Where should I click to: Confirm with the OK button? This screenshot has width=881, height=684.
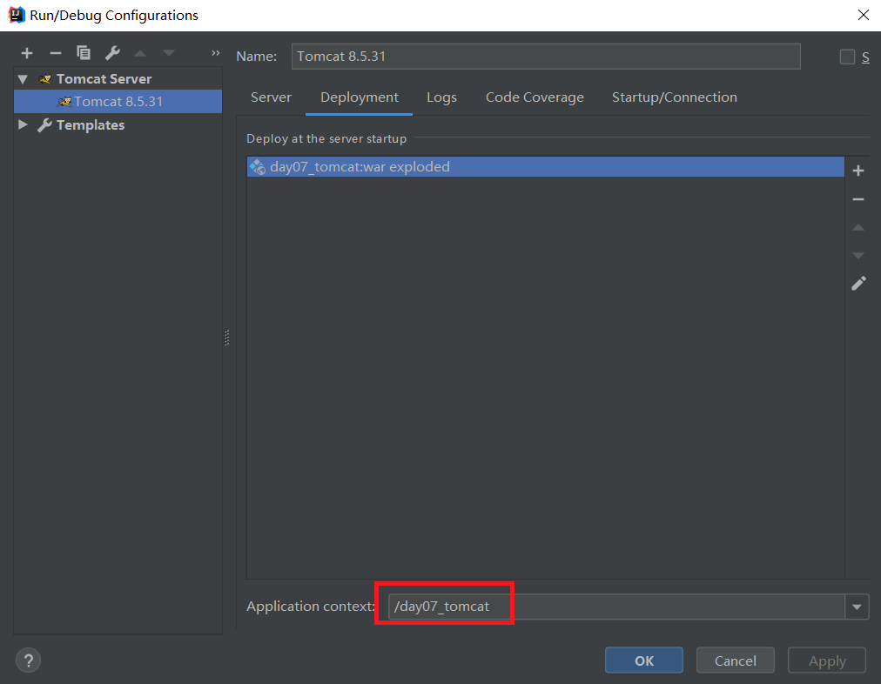pos(644,661)
